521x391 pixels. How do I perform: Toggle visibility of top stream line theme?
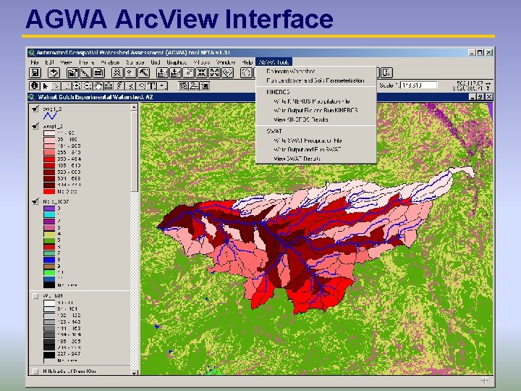click(35, 109)
